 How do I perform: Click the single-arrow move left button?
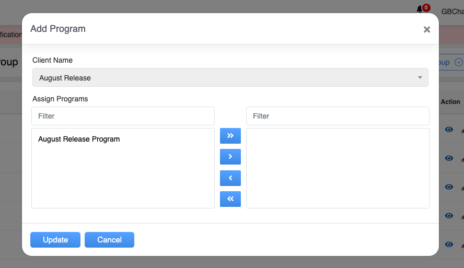click(x=230, y=178)
